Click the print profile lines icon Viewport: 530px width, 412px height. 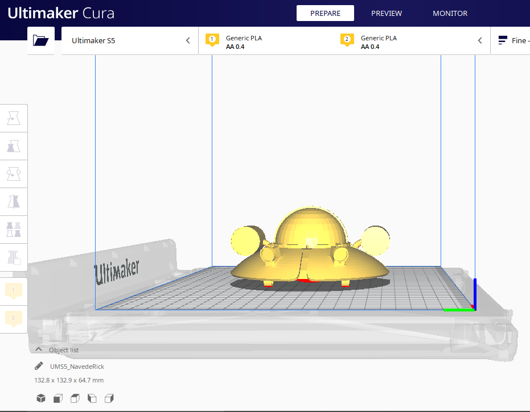coord(503,40)
